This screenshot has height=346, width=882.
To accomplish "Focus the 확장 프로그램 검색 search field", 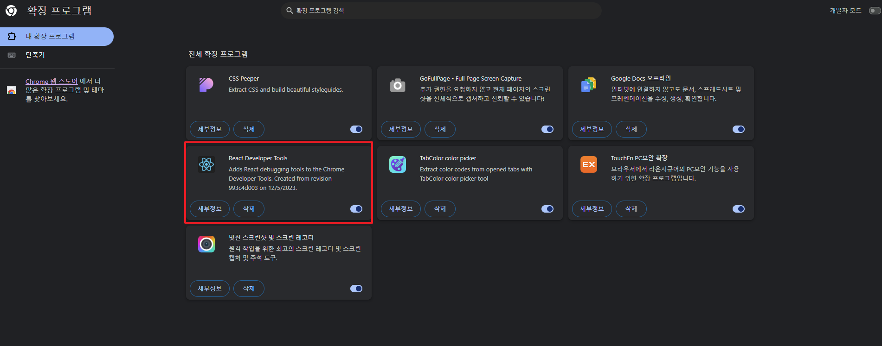I will tap(441, 11).
